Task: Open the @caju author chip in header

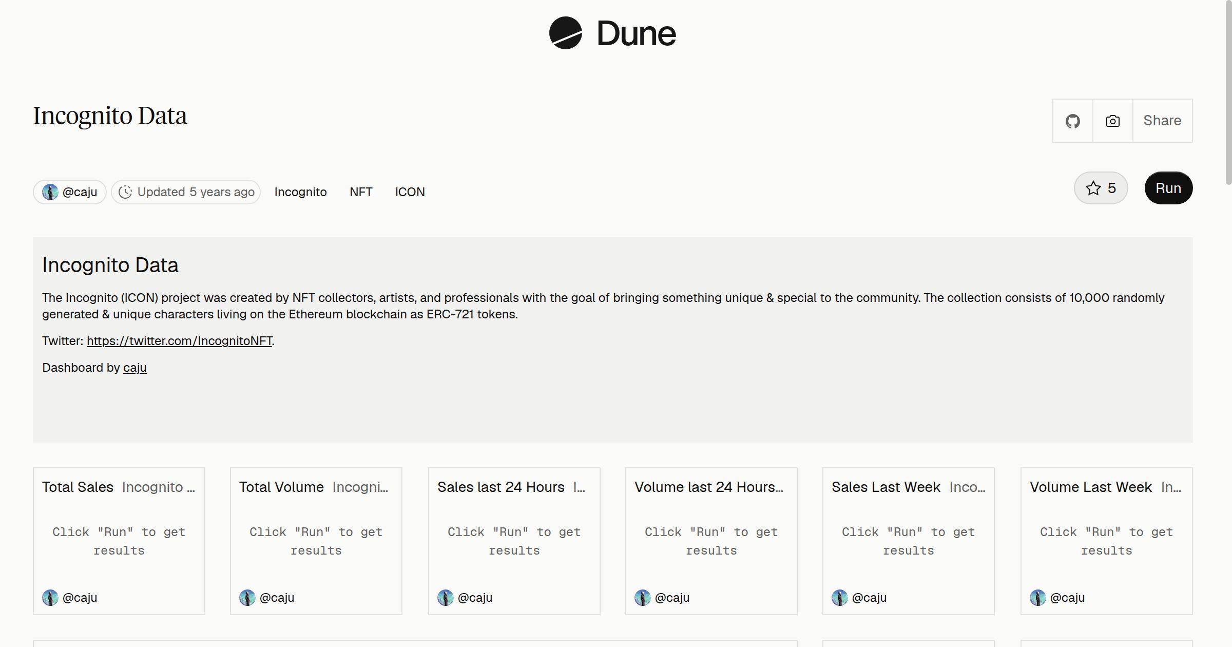Action: 70,192
